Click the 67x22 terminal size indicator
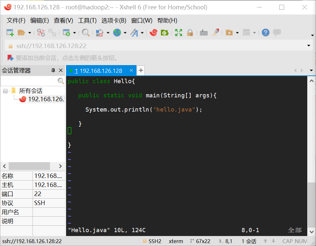This screenshot has height=246, width=316. point(200,241)
